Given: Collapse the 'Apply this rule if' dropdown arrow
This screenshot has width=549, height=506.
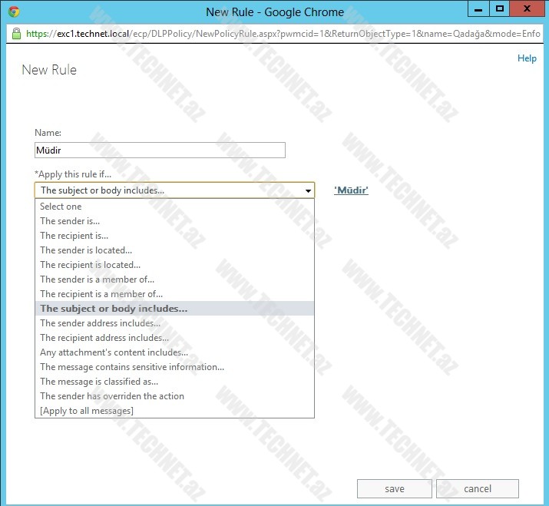Looking at the screenshot, I should 308,190.
